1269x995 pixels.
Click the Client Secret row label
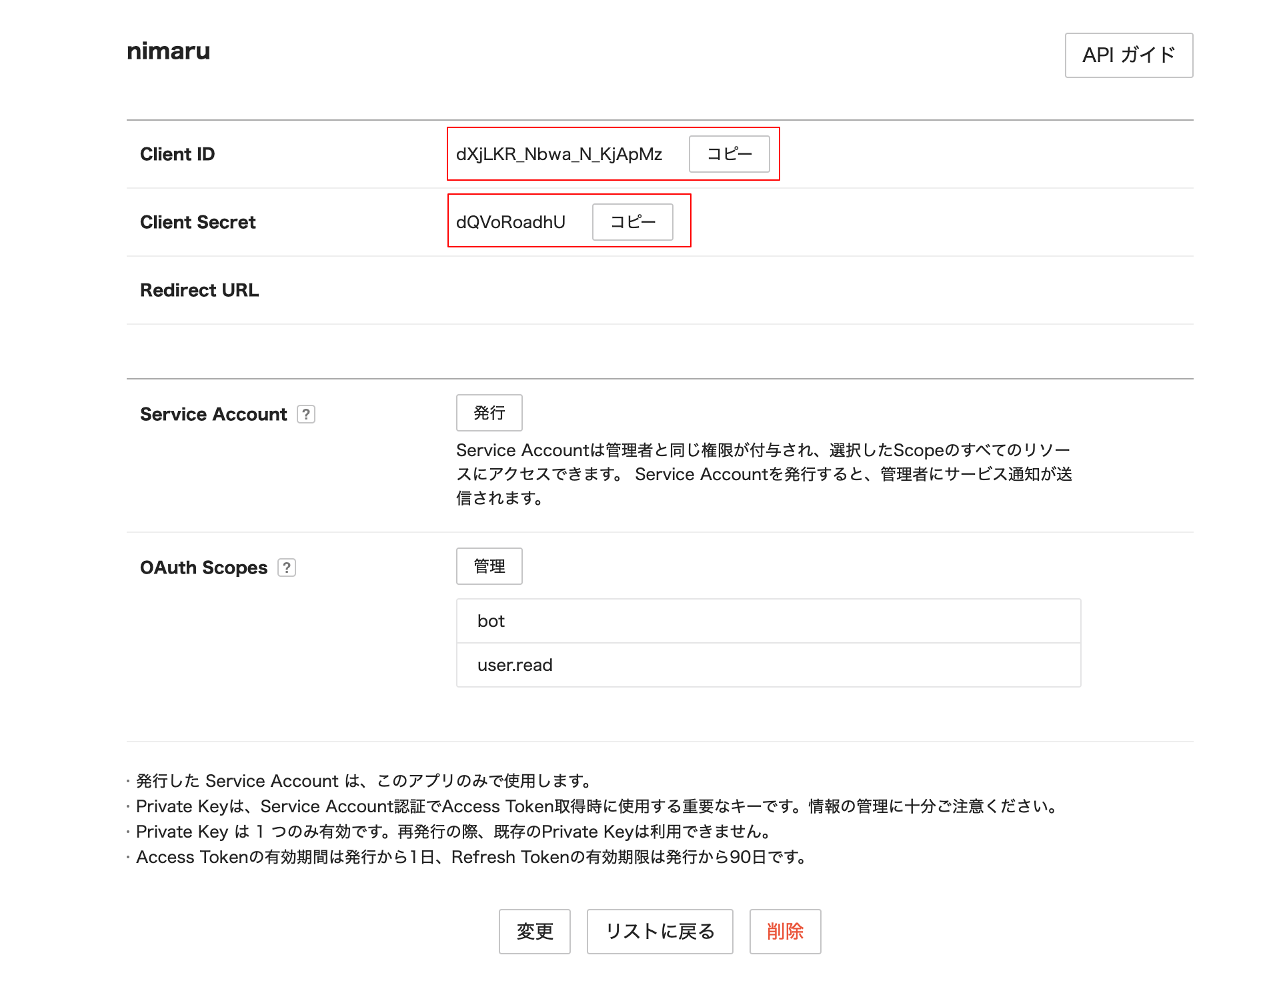[x=197, y=222]
